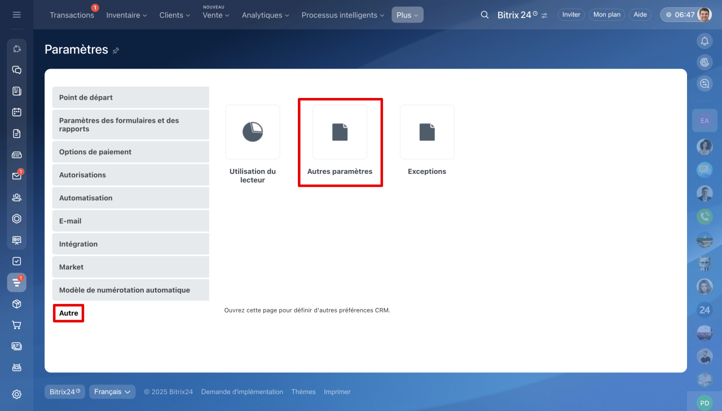This screenshot has width=722, height=411.
Task: Open the settings gear in sidebar
Action: 16,394
